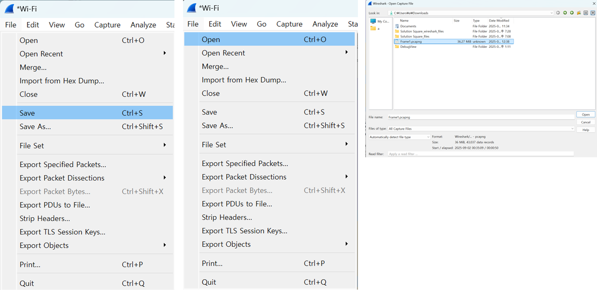
Task: Open the Files of type dropdown
Action: point(572,128)
